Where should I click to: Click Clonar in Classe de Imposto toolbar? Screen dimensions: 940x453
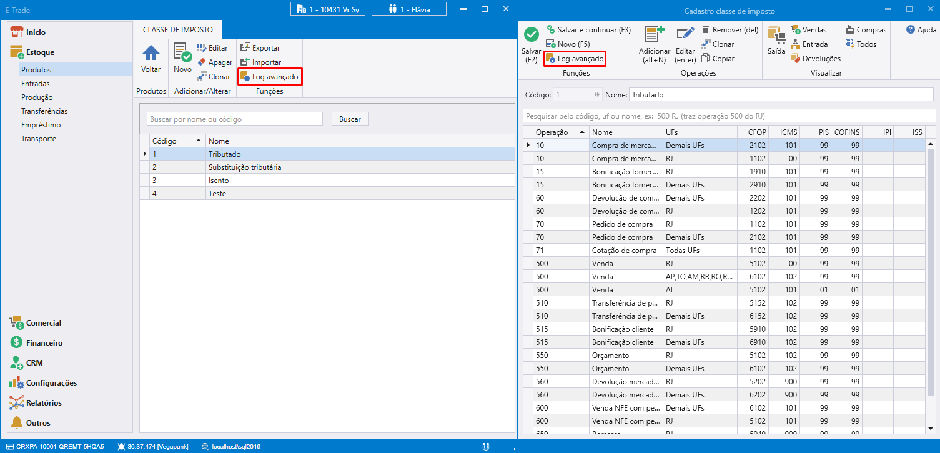(x=214, y=77)
